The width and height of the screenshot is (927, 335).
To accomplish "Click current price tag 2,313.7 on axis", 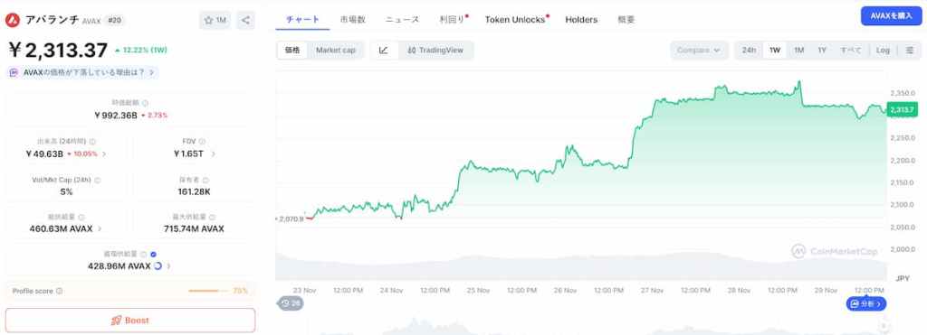I will coord(903,109).
